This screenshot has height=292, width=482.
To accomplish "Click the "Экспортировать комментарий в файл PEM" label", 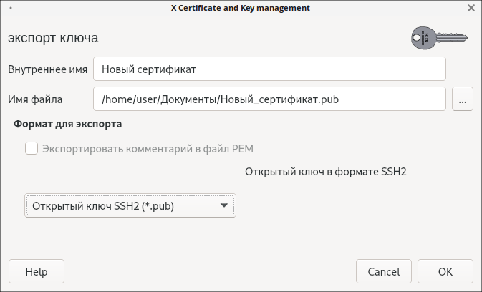I will [x=148, y=149].
